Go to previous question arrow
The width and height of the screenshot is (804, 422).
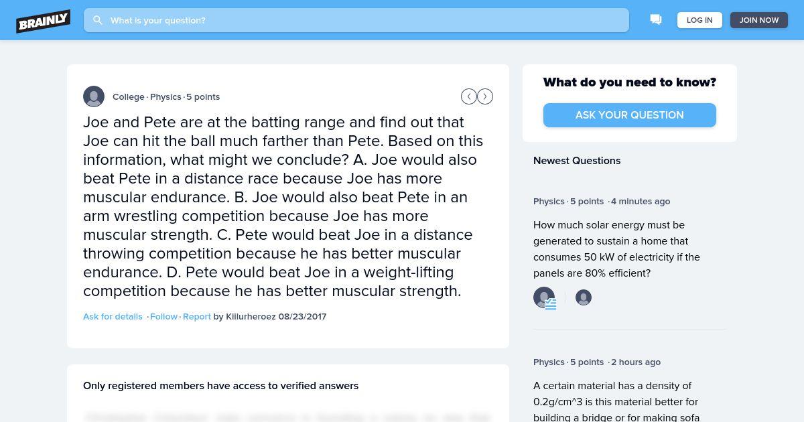tap(468, 96)
